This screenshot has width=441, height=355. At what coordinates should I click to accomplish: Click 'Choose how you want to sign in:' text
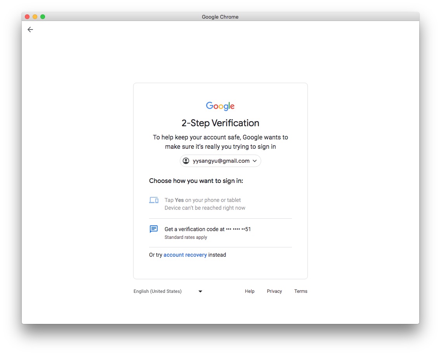(196, 181)
